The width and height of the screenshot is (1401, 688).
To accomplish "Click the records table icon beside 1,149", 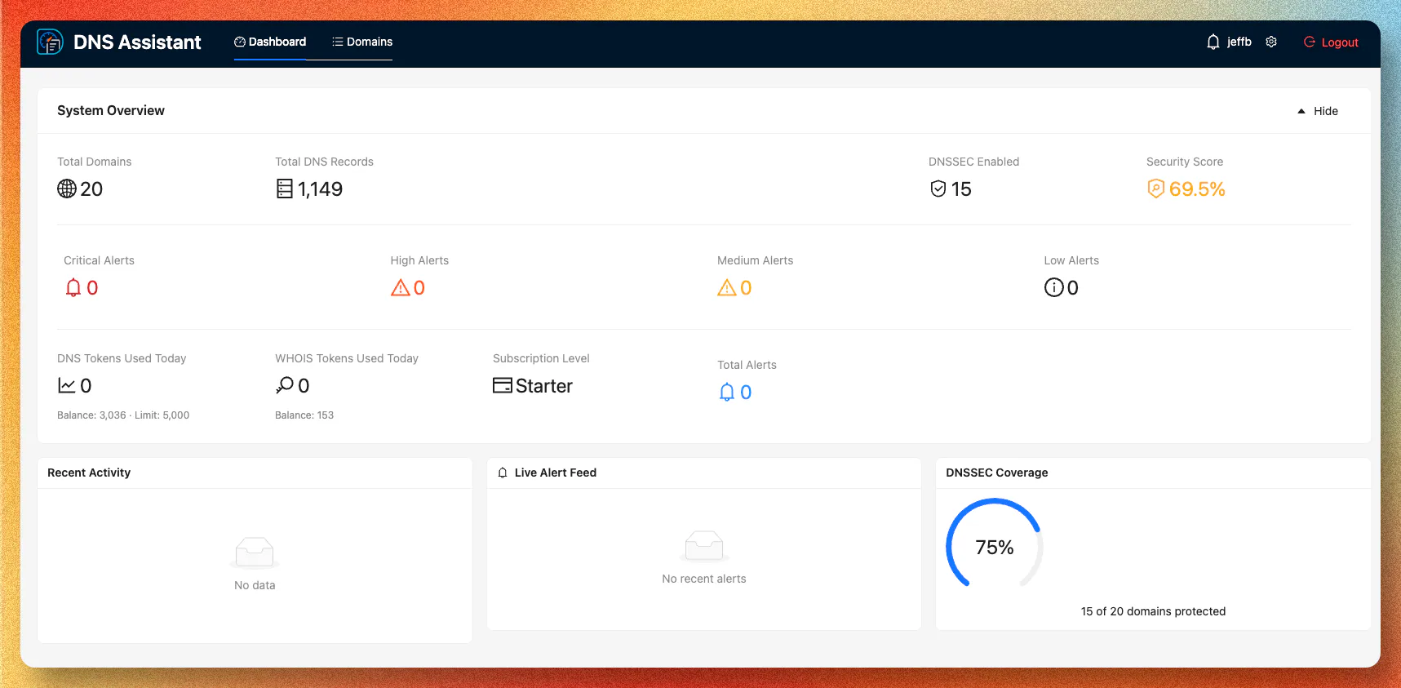I will pos(284,189).
